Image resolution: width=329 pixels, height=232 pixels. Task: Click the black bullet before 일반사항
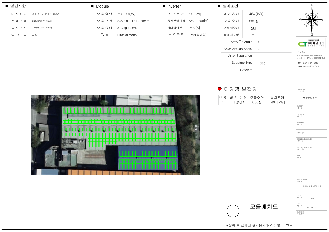click(x=7, y=6)
